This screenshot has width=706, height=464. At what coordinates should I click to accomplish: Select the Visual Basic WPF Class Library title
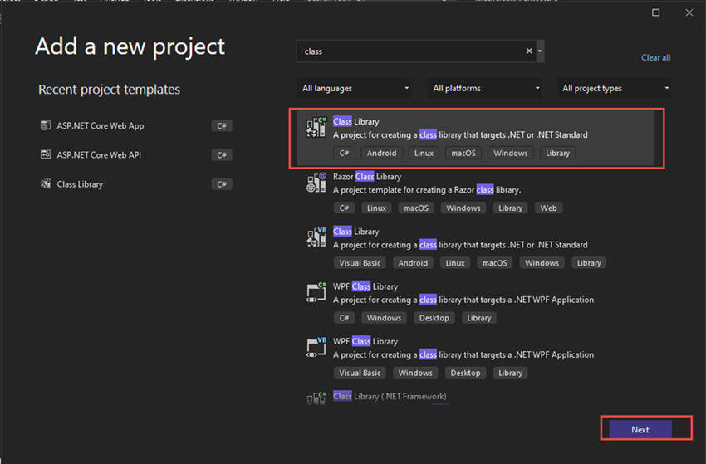click(x=365, y=341)
